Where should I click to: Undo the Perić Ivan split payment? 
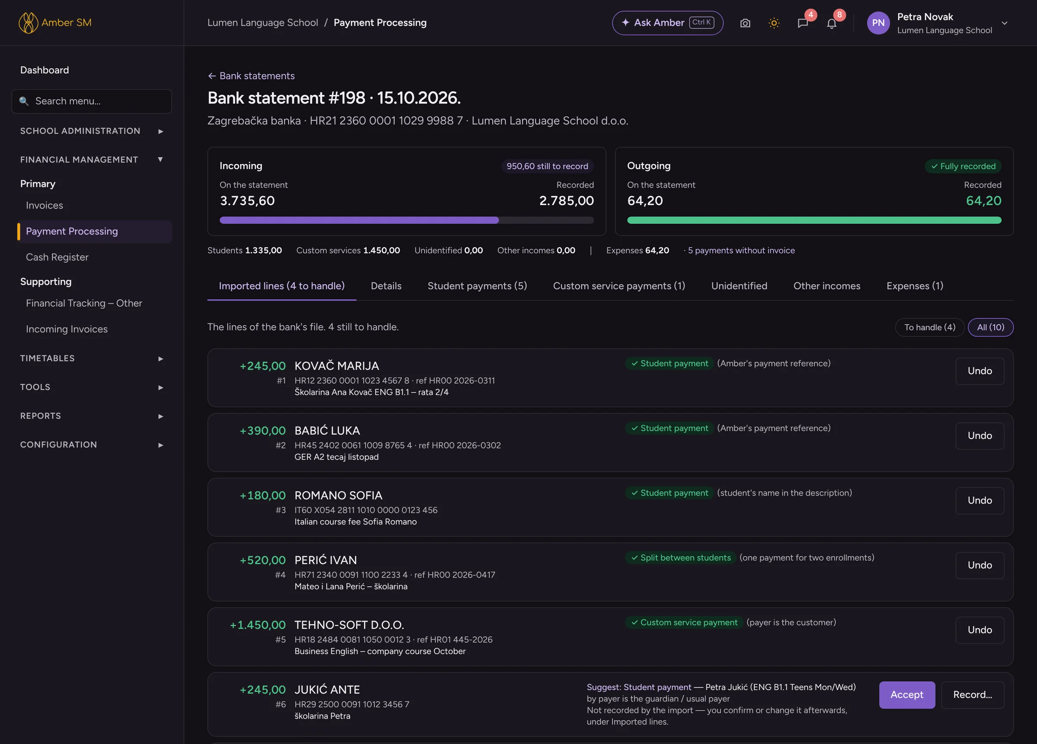click(980, 565)
